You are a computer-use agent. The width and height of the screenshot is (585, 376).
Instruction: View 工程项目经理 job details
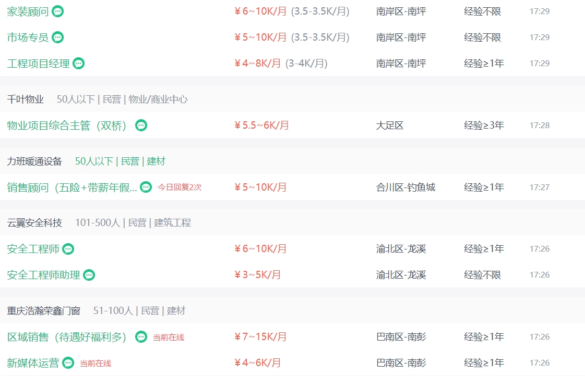tap(38, 64)
